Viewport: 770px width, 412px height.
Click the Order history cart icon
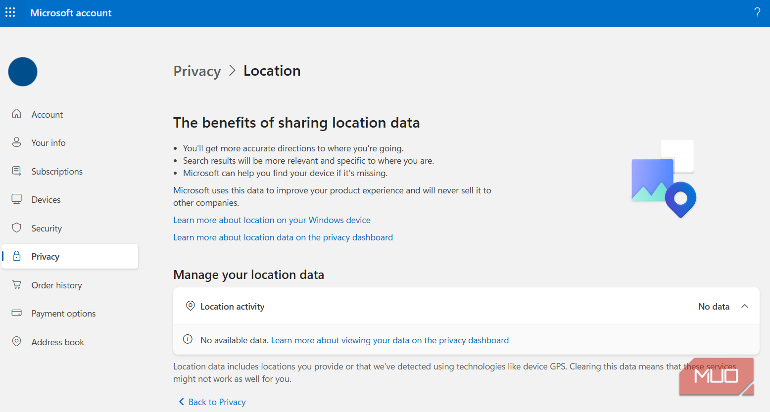tap(17, 285)
